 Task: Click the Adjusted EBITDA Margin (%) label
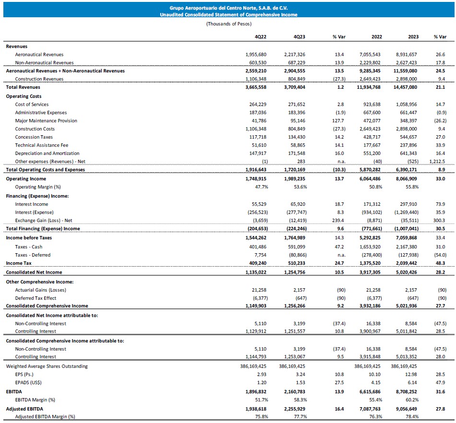click(x=45, y=417)
